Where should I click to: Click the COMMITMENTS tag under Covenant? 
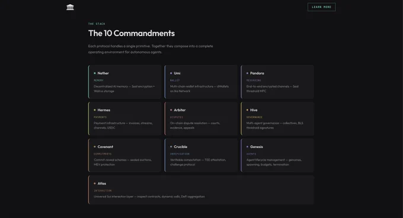[103, 154]
